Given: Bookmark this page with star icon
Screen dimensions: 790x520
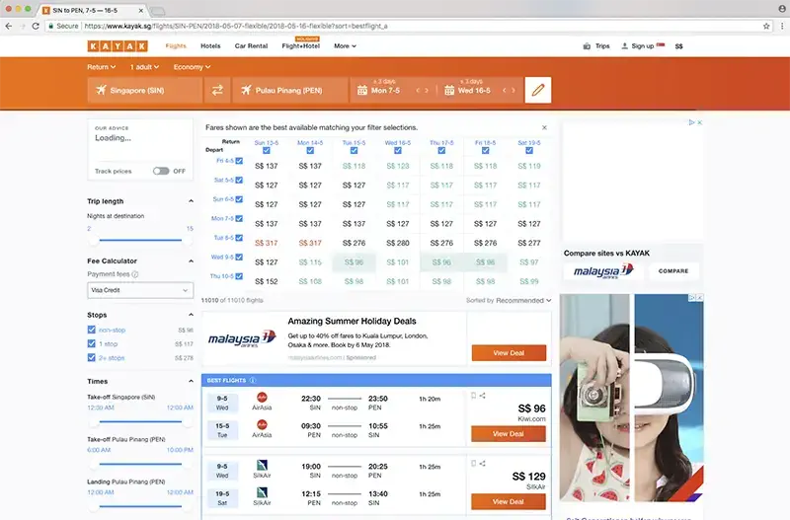Looking at the screenshot, I should tap(766, 26).
